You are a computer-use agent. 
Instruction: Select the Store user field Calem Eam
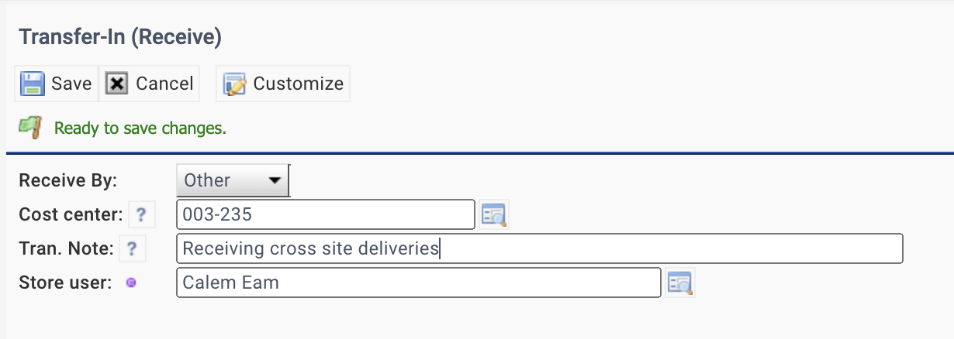(x=419, y=282)
